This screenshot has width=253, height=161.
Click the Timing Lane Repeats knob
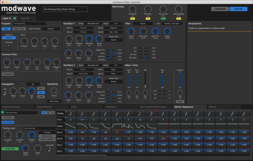[32, 135]
